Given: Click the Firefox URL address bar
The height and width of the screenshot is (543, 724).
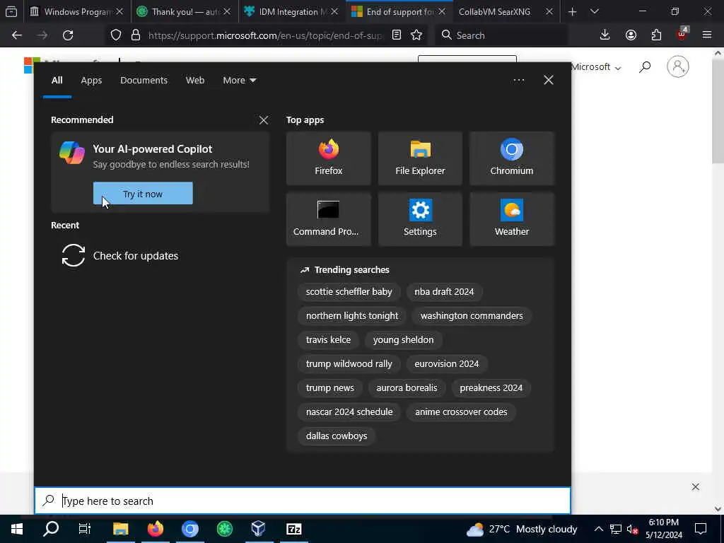Looking at the screenshot, I should coord(266,35).
